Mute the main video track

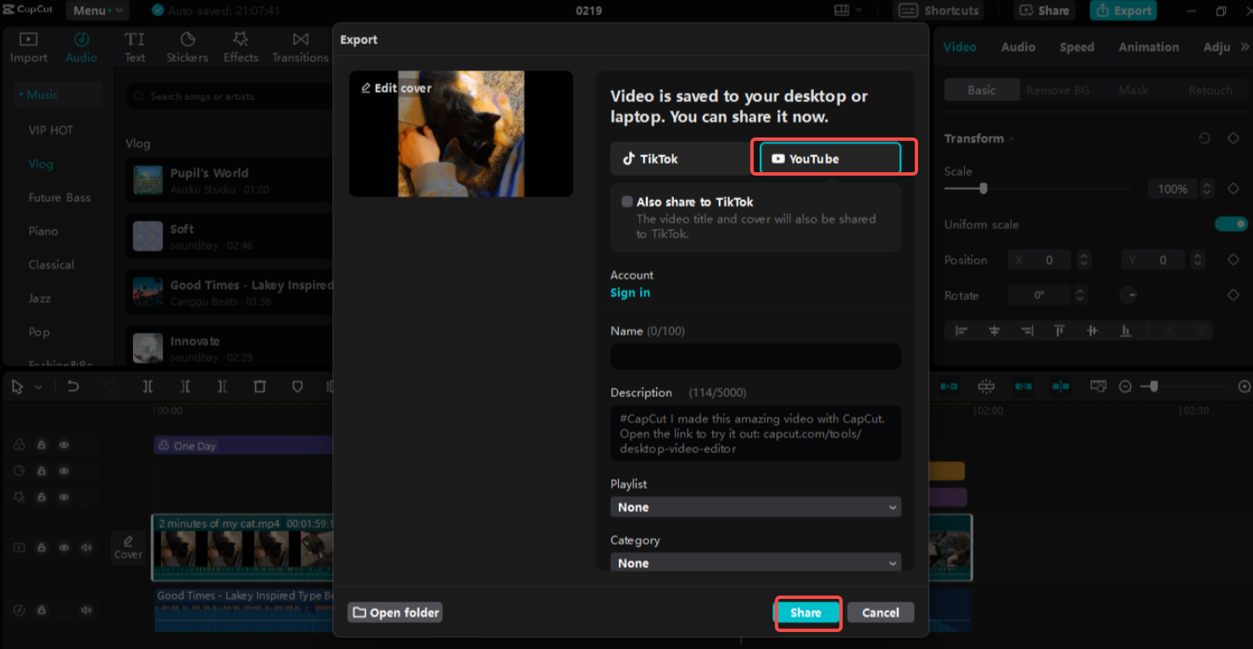point(86,548)
